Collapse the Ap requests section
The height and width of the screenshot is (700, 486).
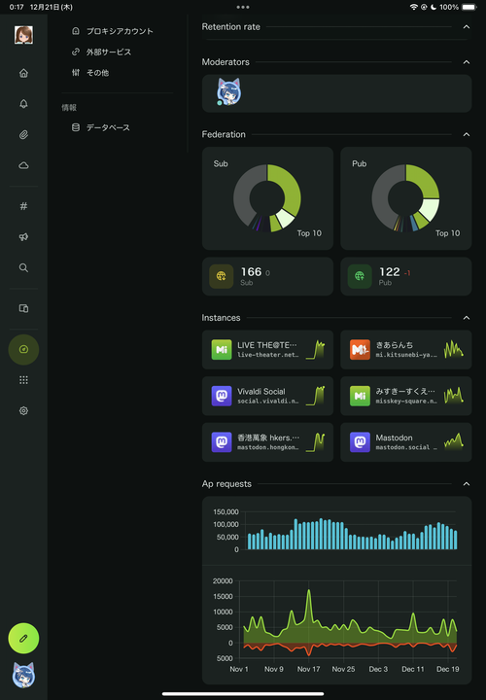[467, 484]
